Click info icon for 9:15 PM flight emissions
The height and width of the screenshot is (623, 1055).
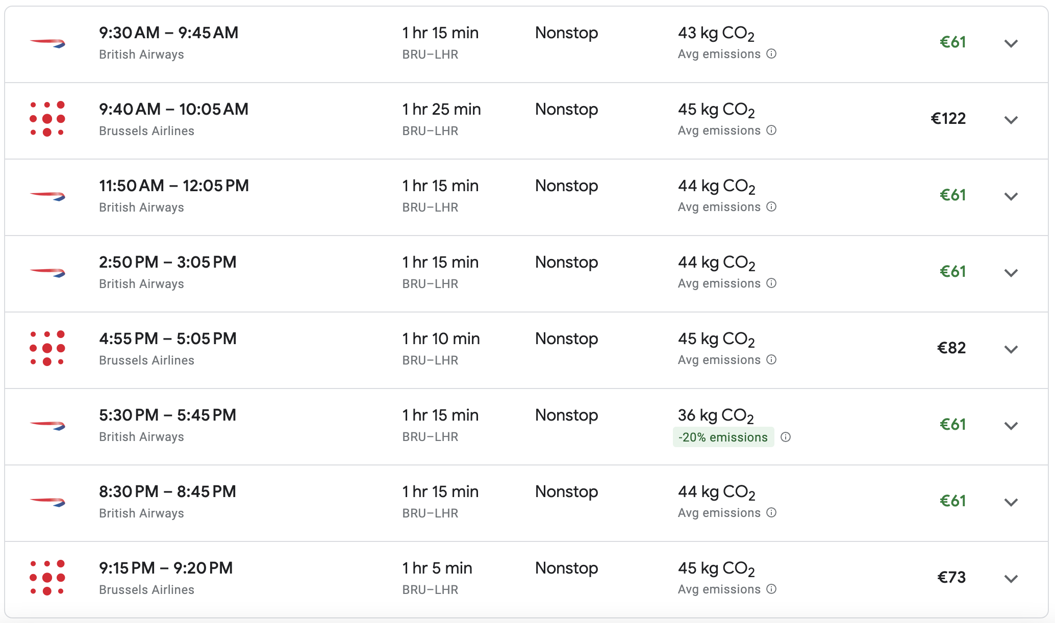(x=772, y=589)
